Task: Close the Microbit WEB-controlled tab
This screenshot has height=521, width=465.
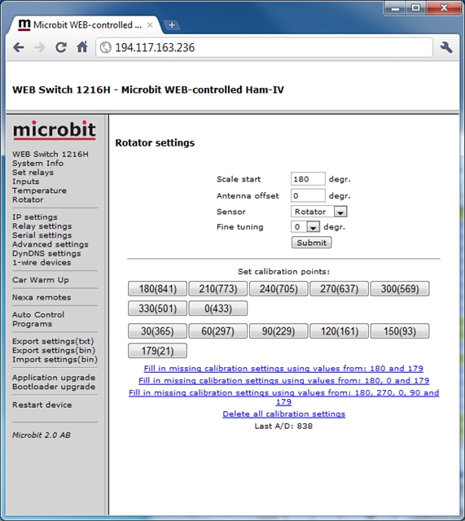Action: [x=150, y=25]
